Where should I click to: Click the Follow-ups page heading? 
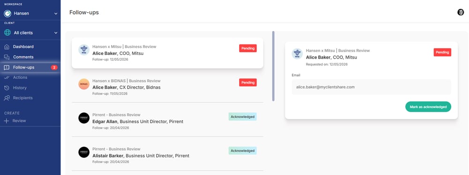(x=84, y=12)
